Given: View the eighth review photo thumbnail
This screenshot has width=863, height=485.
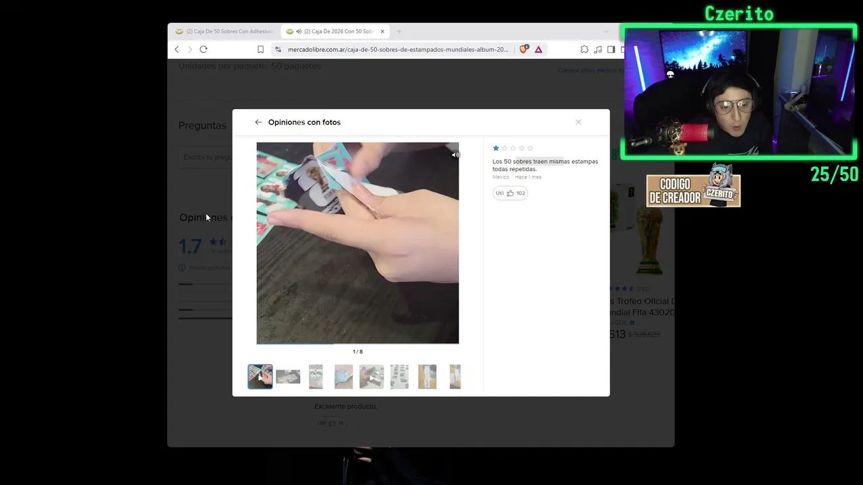Looking at the screenshot, I should (455, 377).
